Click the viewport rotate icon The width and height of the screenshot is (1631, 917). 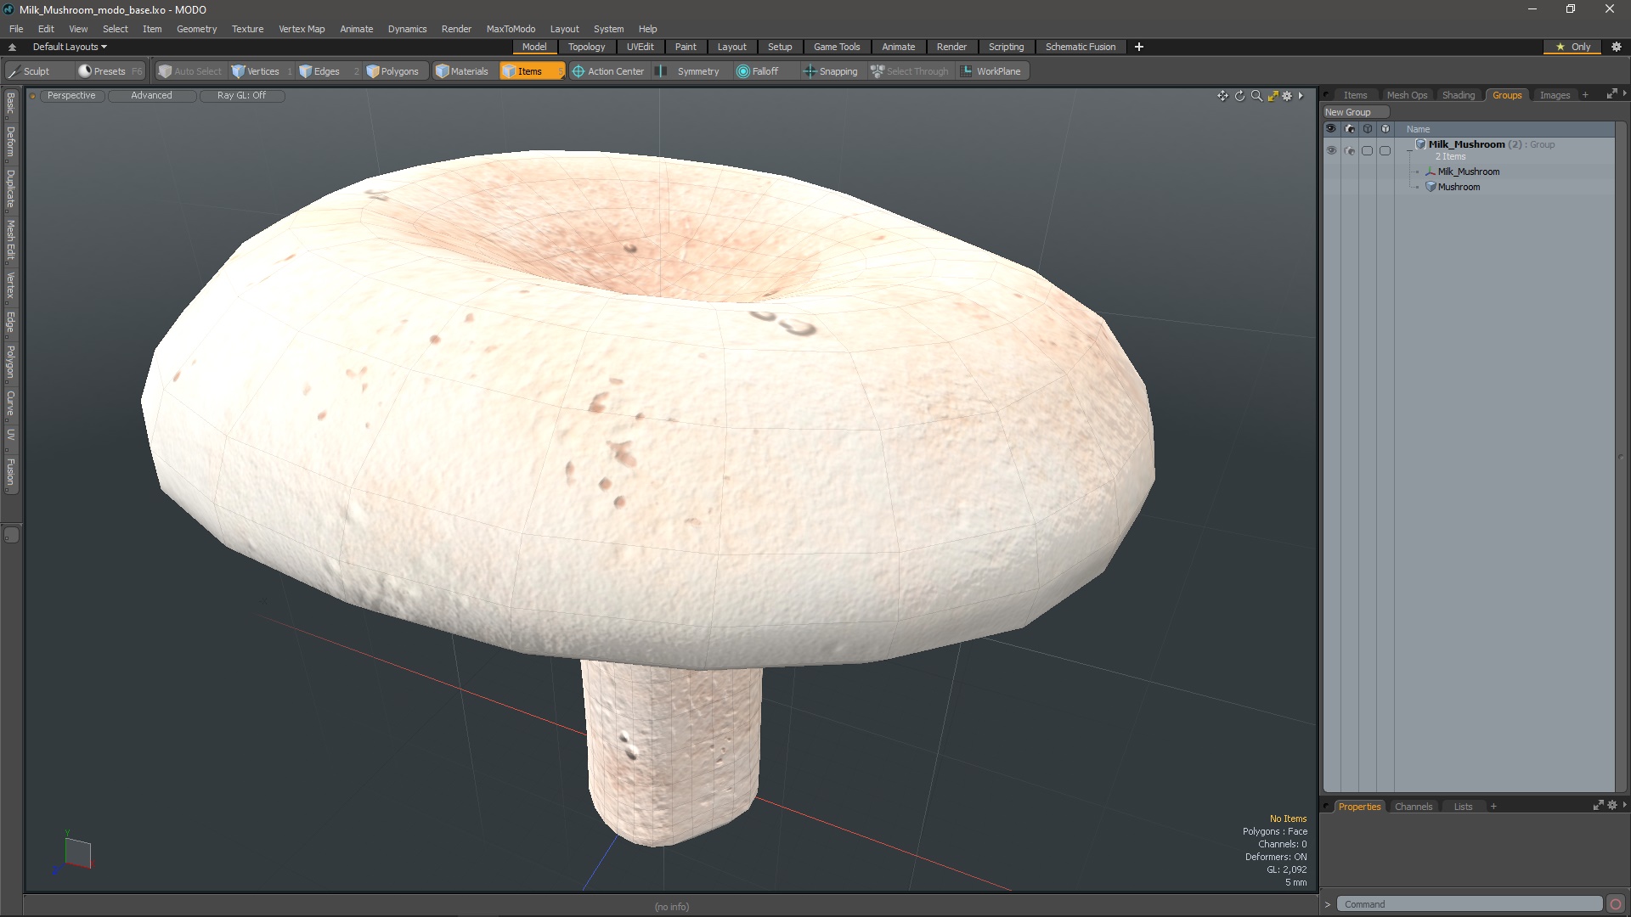[1239, 96]
